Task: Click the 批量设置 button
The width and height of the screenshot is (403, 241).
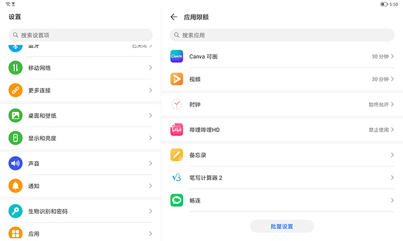Action: (282, 226)
